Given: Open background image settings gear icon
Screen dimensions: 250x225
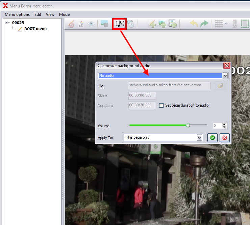Looking at the screenshot, I should click(x=104, y=24).
